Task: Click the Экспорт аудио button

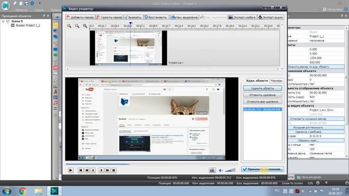Action: click(270, 17)
